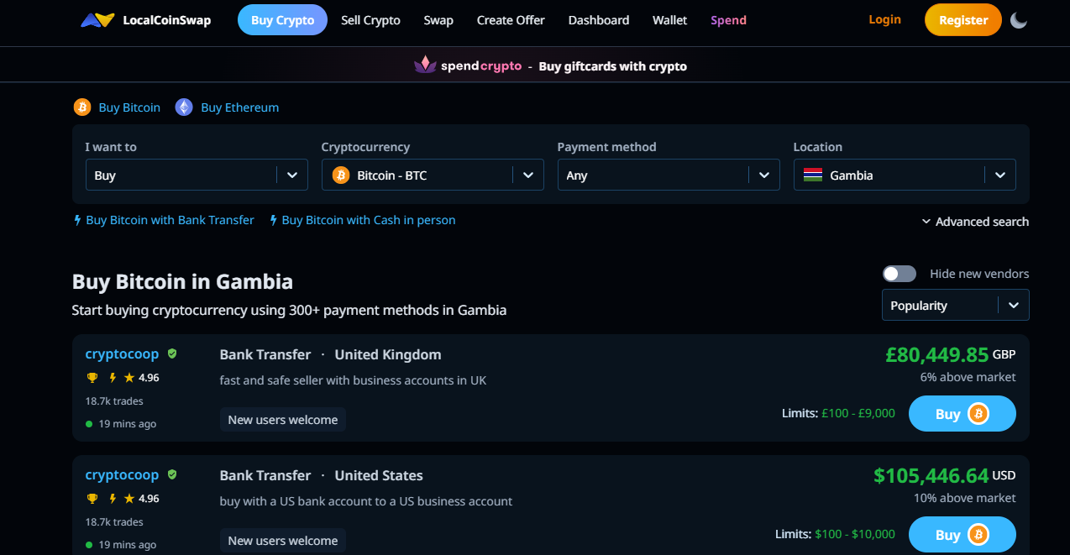Viewport: 1070px width, 555px height.
Task: Click the Ethereum icon beside Buy Ethereum
Action: (x=184, y=107)
